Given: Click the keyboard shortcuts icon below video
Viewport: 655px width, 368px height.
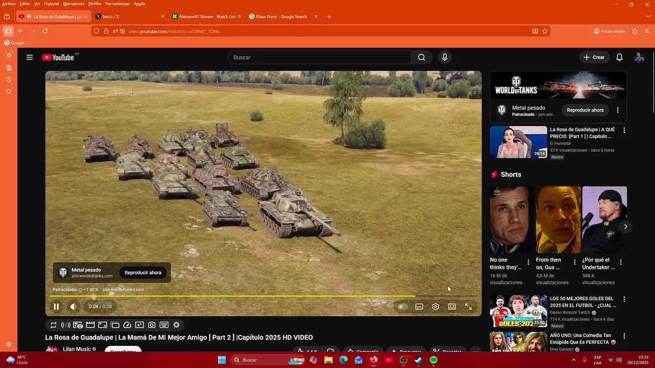Looking at the screenshot, I should (x=164, y=325).
